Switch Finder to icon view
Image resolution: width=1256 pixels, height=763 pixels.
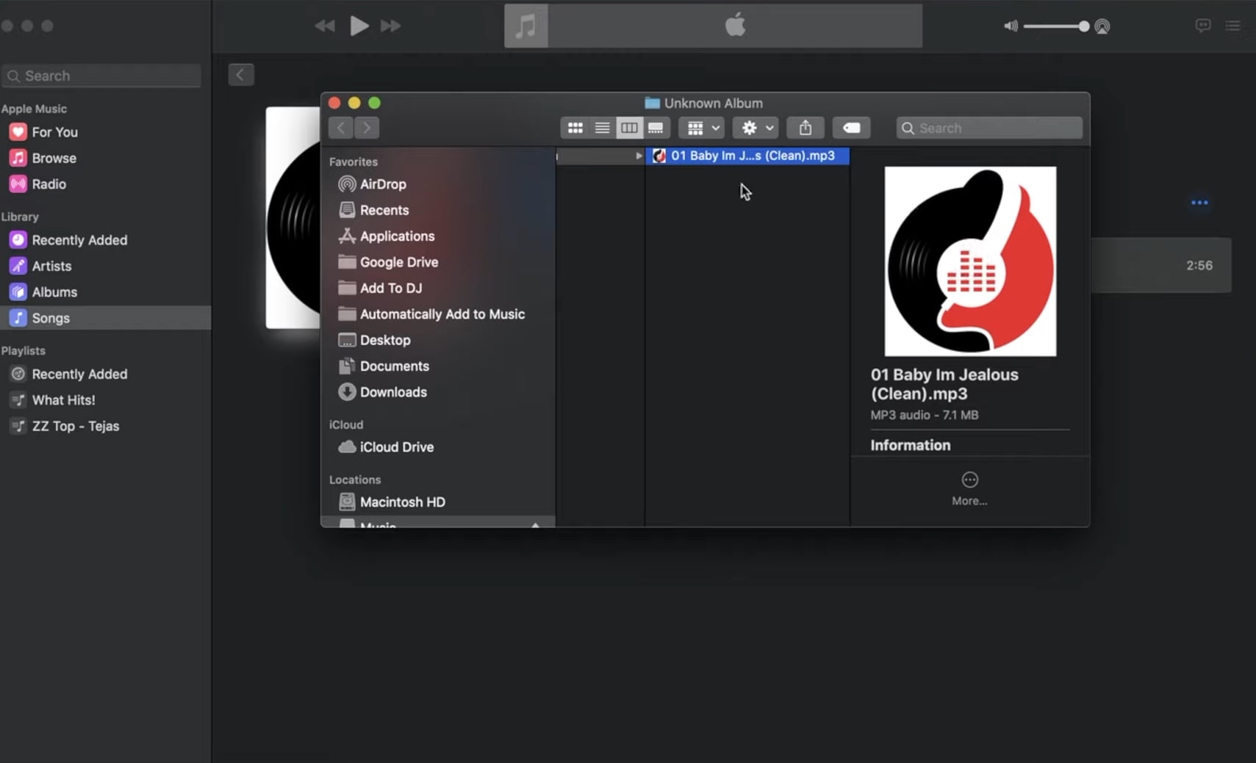tap(575, 128)
